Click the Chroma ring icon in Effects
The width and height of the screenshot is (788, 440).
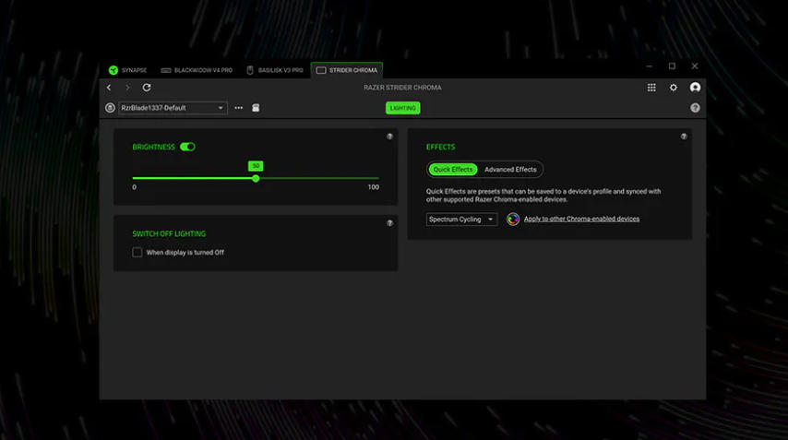coord(513,220)
